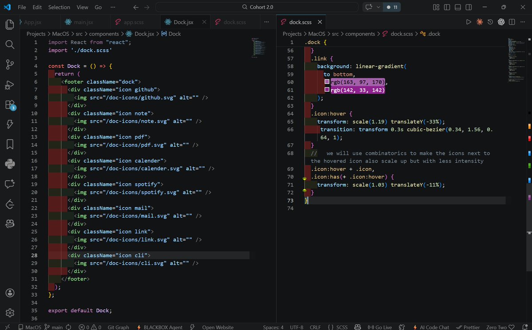The width and height of the screenshot is (532, 330).
Task: Click the lightning bolt activity bar icon
Action: pyautogui.click(x=10, y=124)
